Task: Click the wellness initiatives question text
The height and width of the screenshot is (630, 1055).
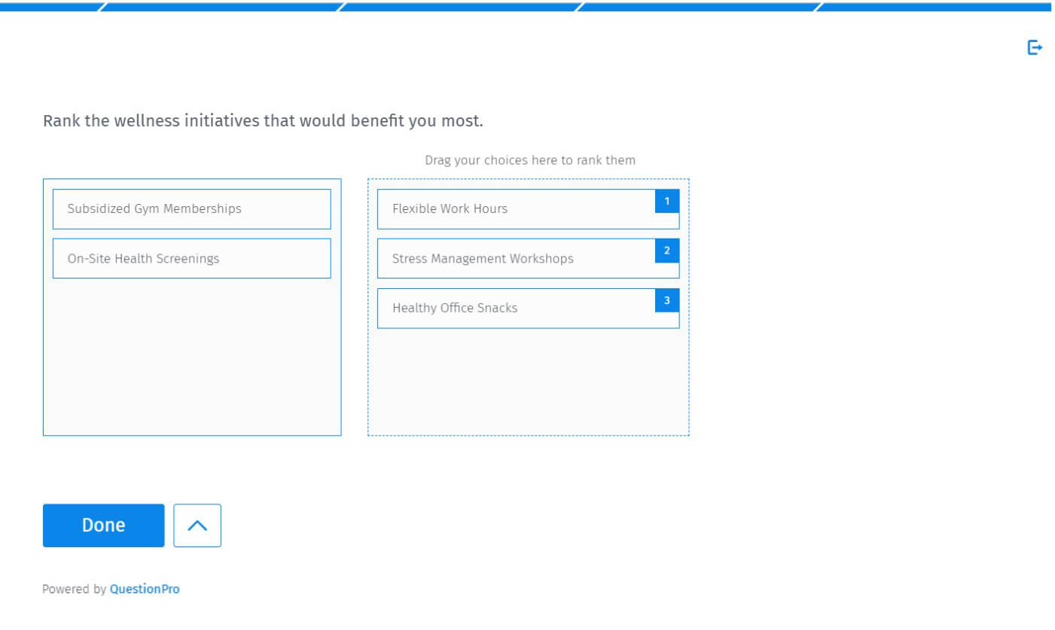Action: (263, 120)
